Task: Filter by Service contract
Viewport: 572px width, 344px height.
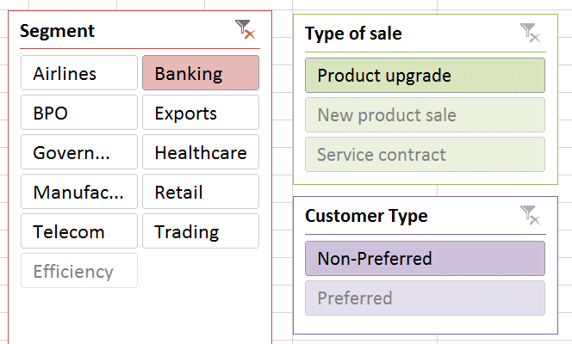Action: (x=426, y=155)
